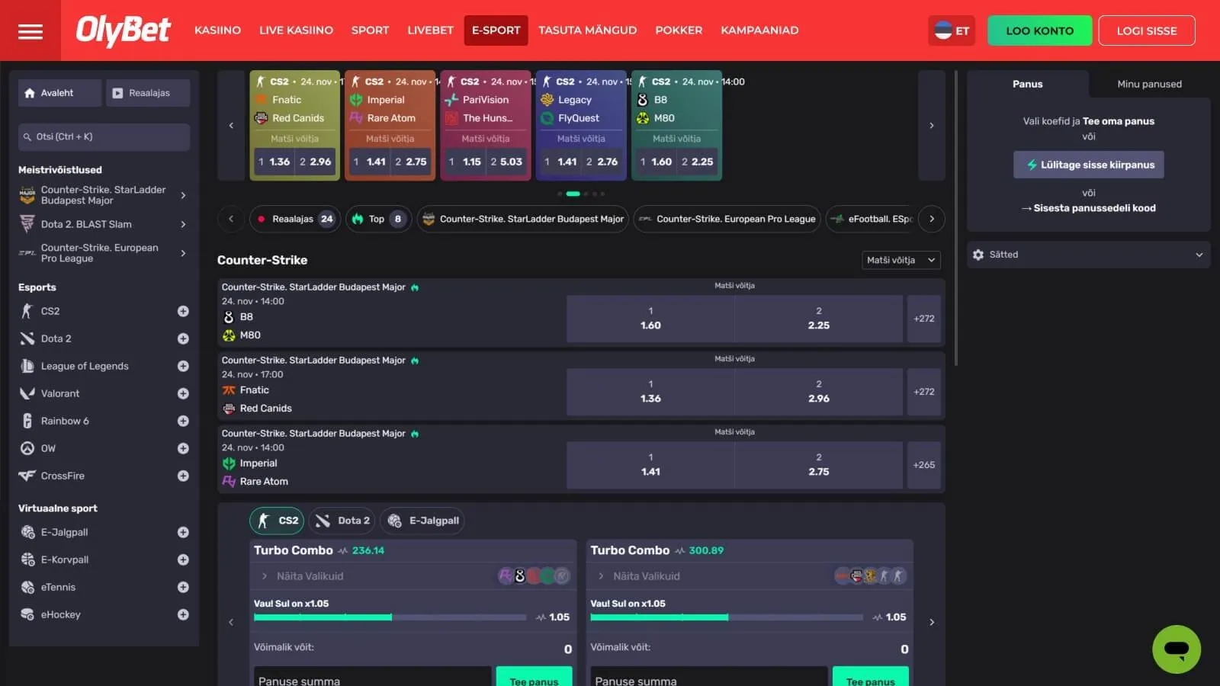Open the LIVE KASIINO menu item
The width and height of the screenshot is (1220, 686).
296,30
